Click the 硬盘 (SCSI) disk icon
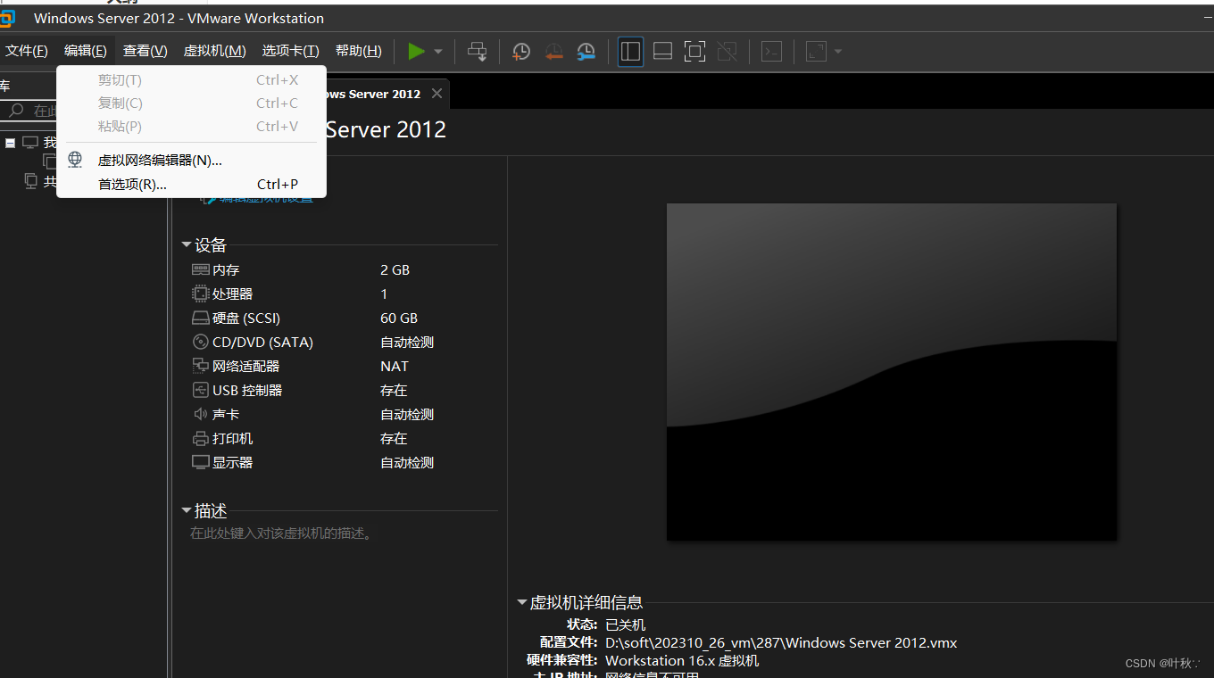 201,318
